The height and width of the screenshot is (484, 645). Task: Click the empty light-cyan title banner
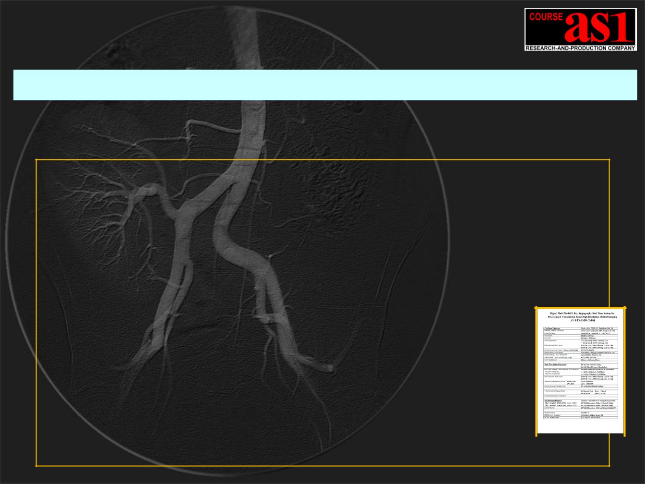(325, 85)
